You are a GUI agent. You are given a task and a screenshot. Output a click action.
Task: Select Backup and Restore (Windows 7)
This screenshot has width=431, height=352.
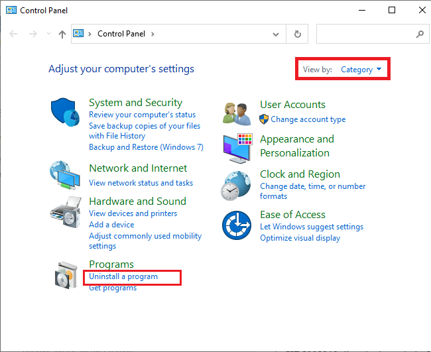click(x=147, y=147)
